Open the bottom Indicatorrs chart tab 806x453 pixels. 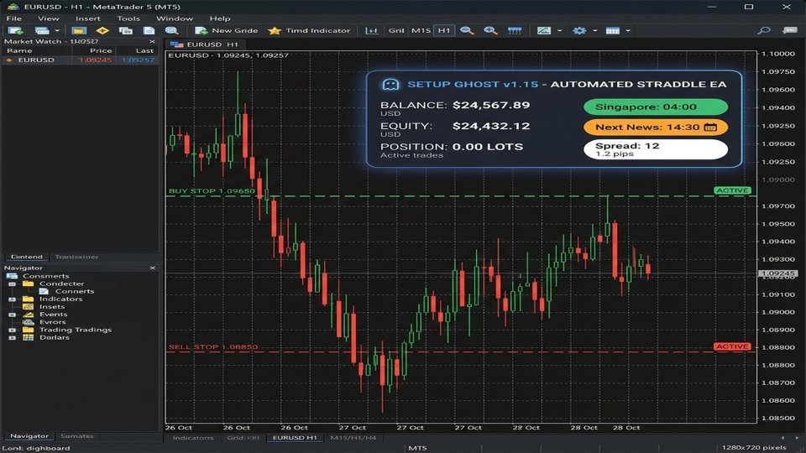[193, 438]
